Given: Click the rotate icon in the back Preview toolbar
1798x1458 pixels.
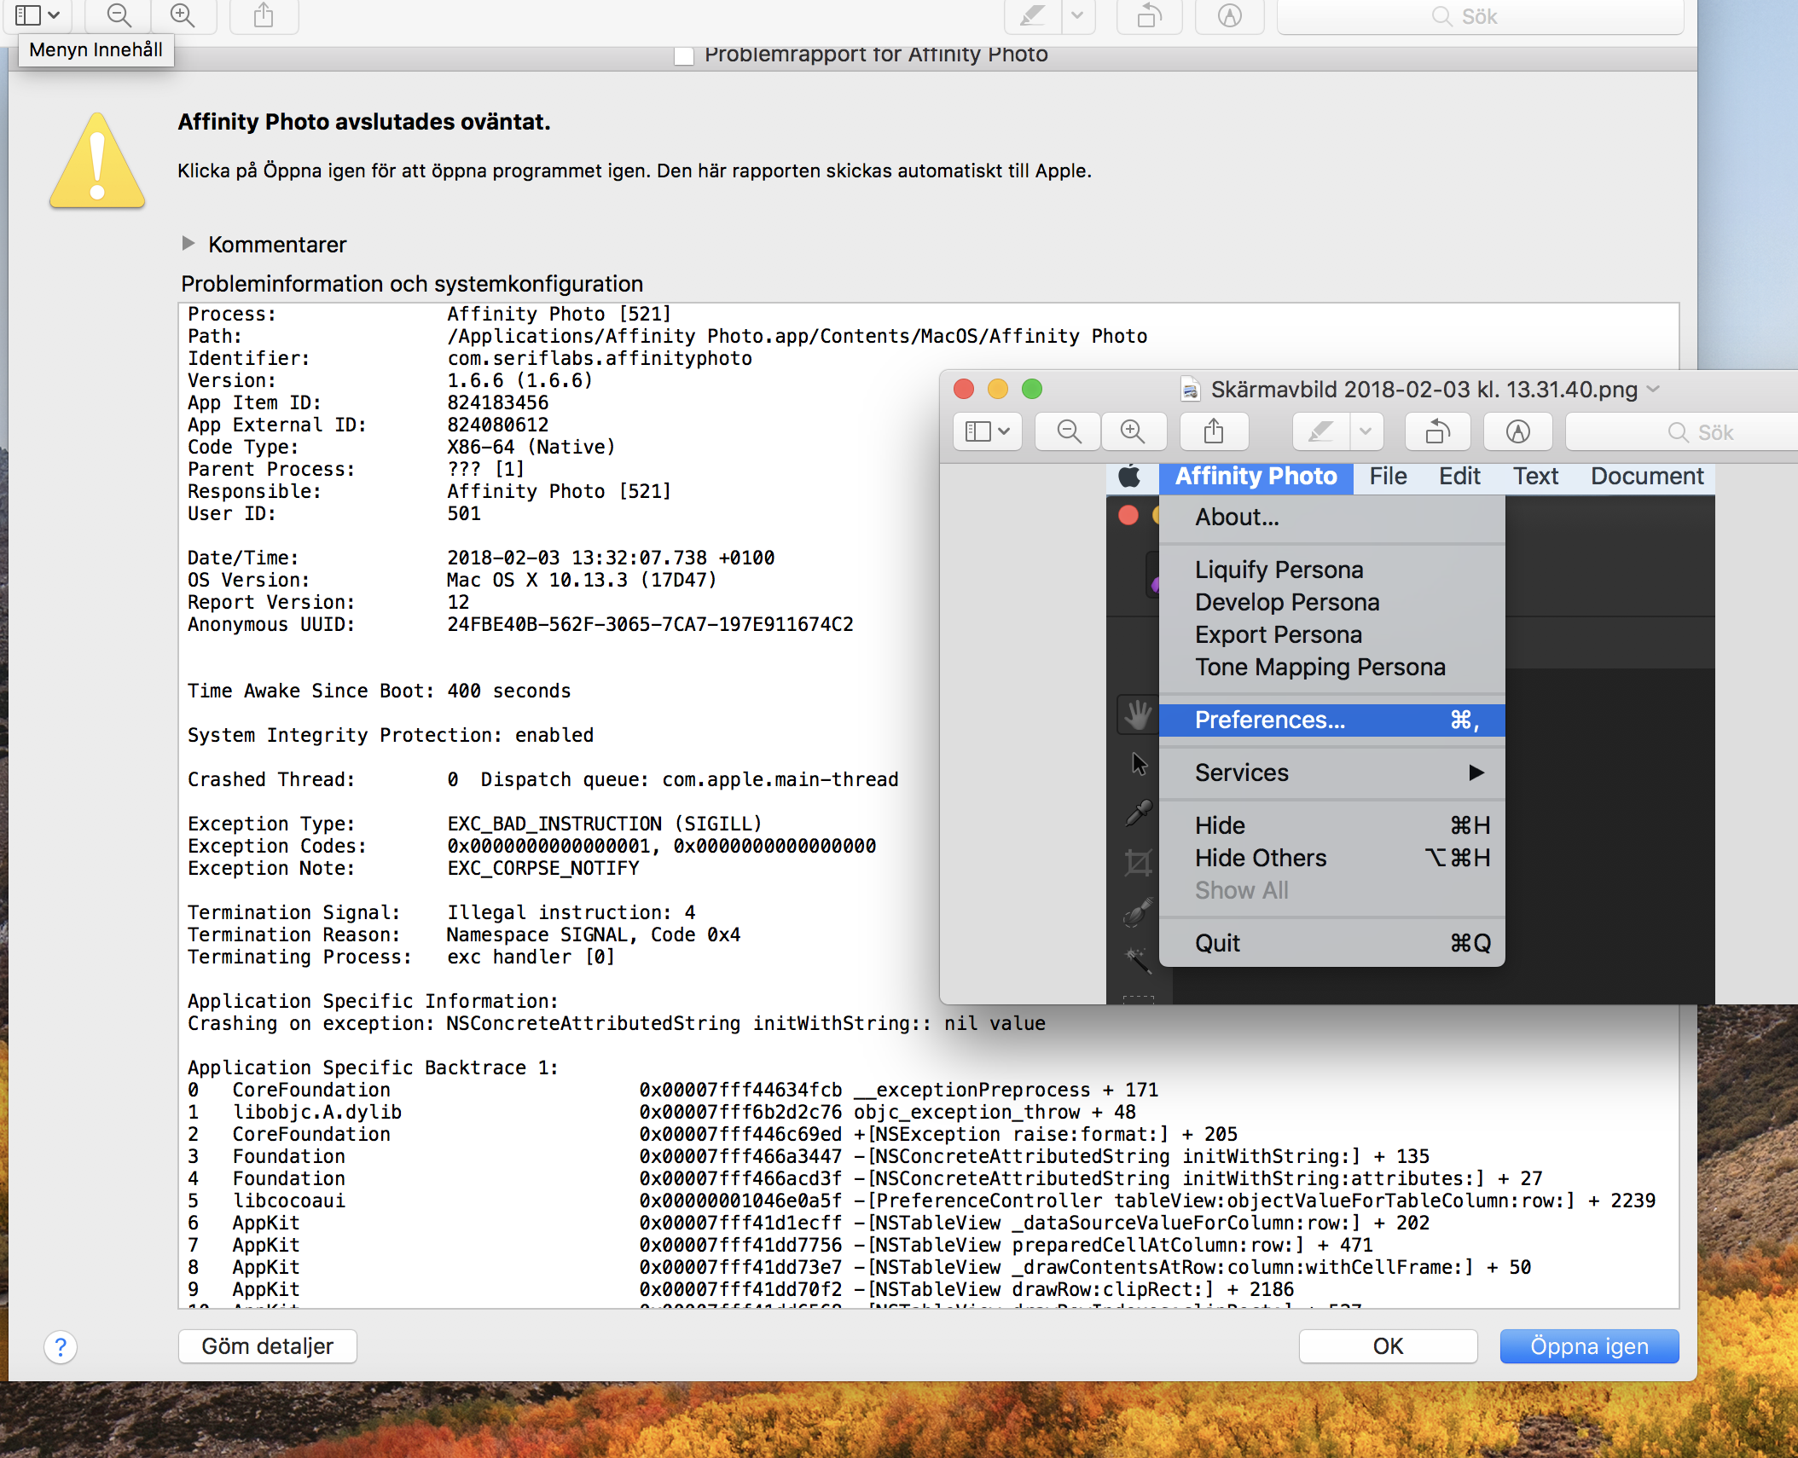Looking at the screenshot, I should click(1150, 15).
